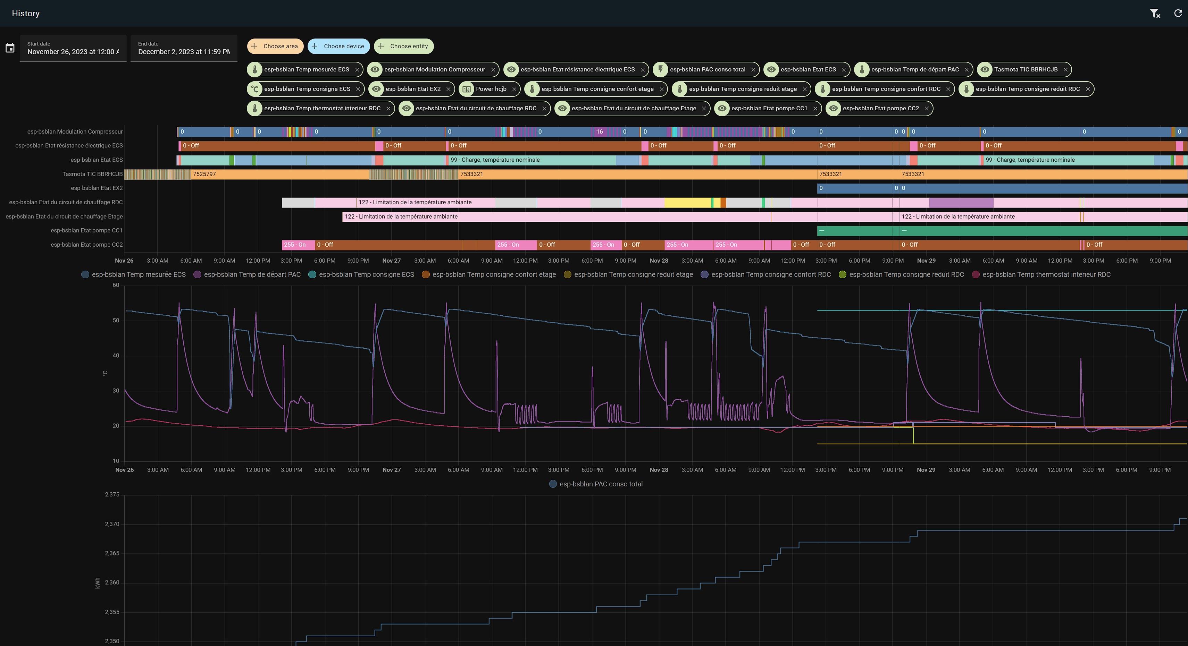1188x646 pixels.
Task: Select the esp-bsblan Etat pompe CC1 chip
Action: 769,108
